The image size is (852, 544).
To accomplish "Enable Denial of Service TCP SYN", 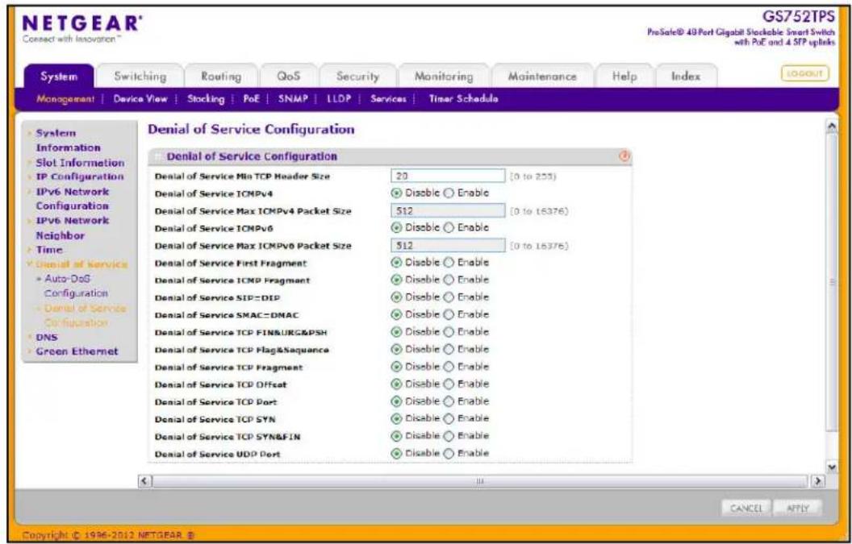I will click(x=449, y=419).
